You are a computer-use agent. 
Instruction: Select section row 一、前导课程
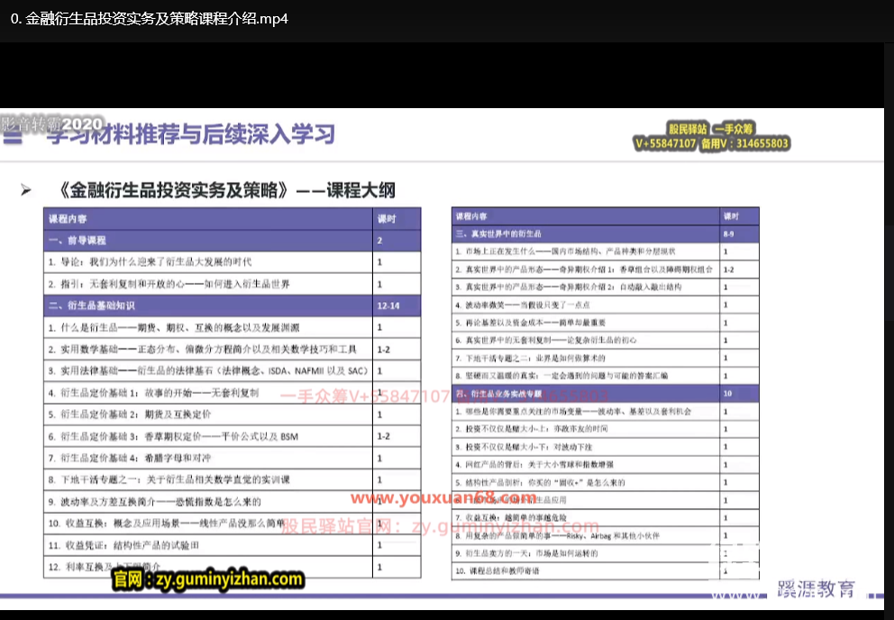pyautogui.click(x=232, y=241)
